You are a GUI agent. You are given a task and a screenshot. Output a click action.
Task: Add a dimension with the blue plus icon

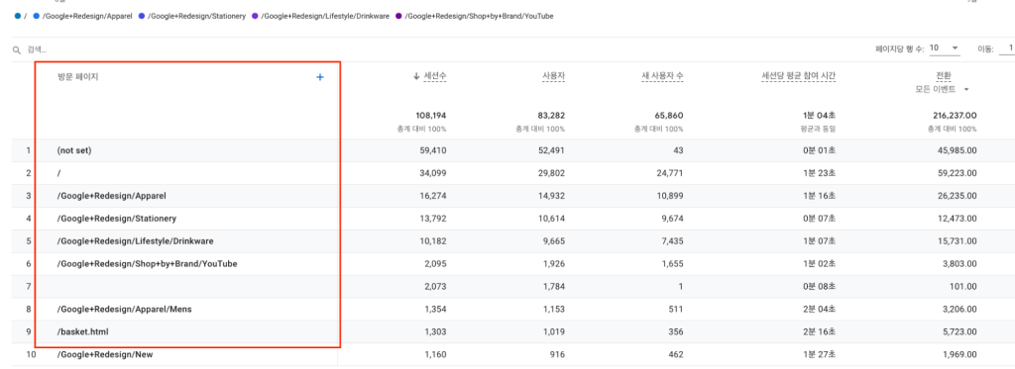[x=320, y=77]
